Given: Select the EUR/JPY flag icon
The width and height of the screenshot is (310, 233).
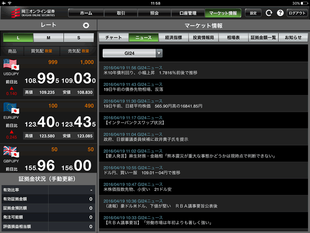Looking at the screenshot, I should pyautogui.click(x=11, y=108).
